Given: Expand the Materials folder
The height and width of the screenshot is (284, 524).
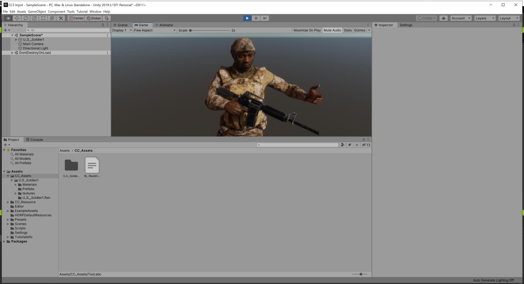Looking at the screenshot, I should coord(16,185).
